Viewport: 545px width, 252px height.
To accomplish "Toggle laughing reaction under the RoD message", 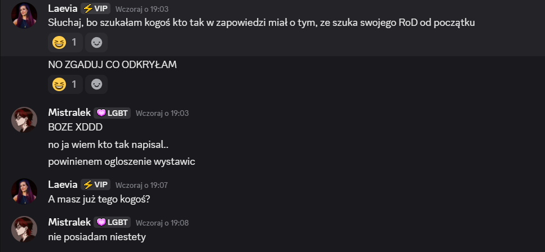I will 65,42.
